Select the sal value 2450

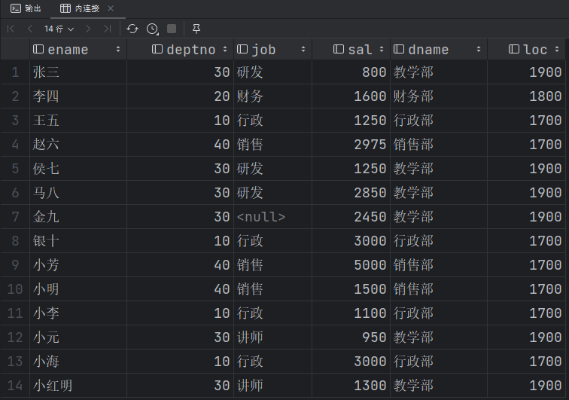click(351, 216)
